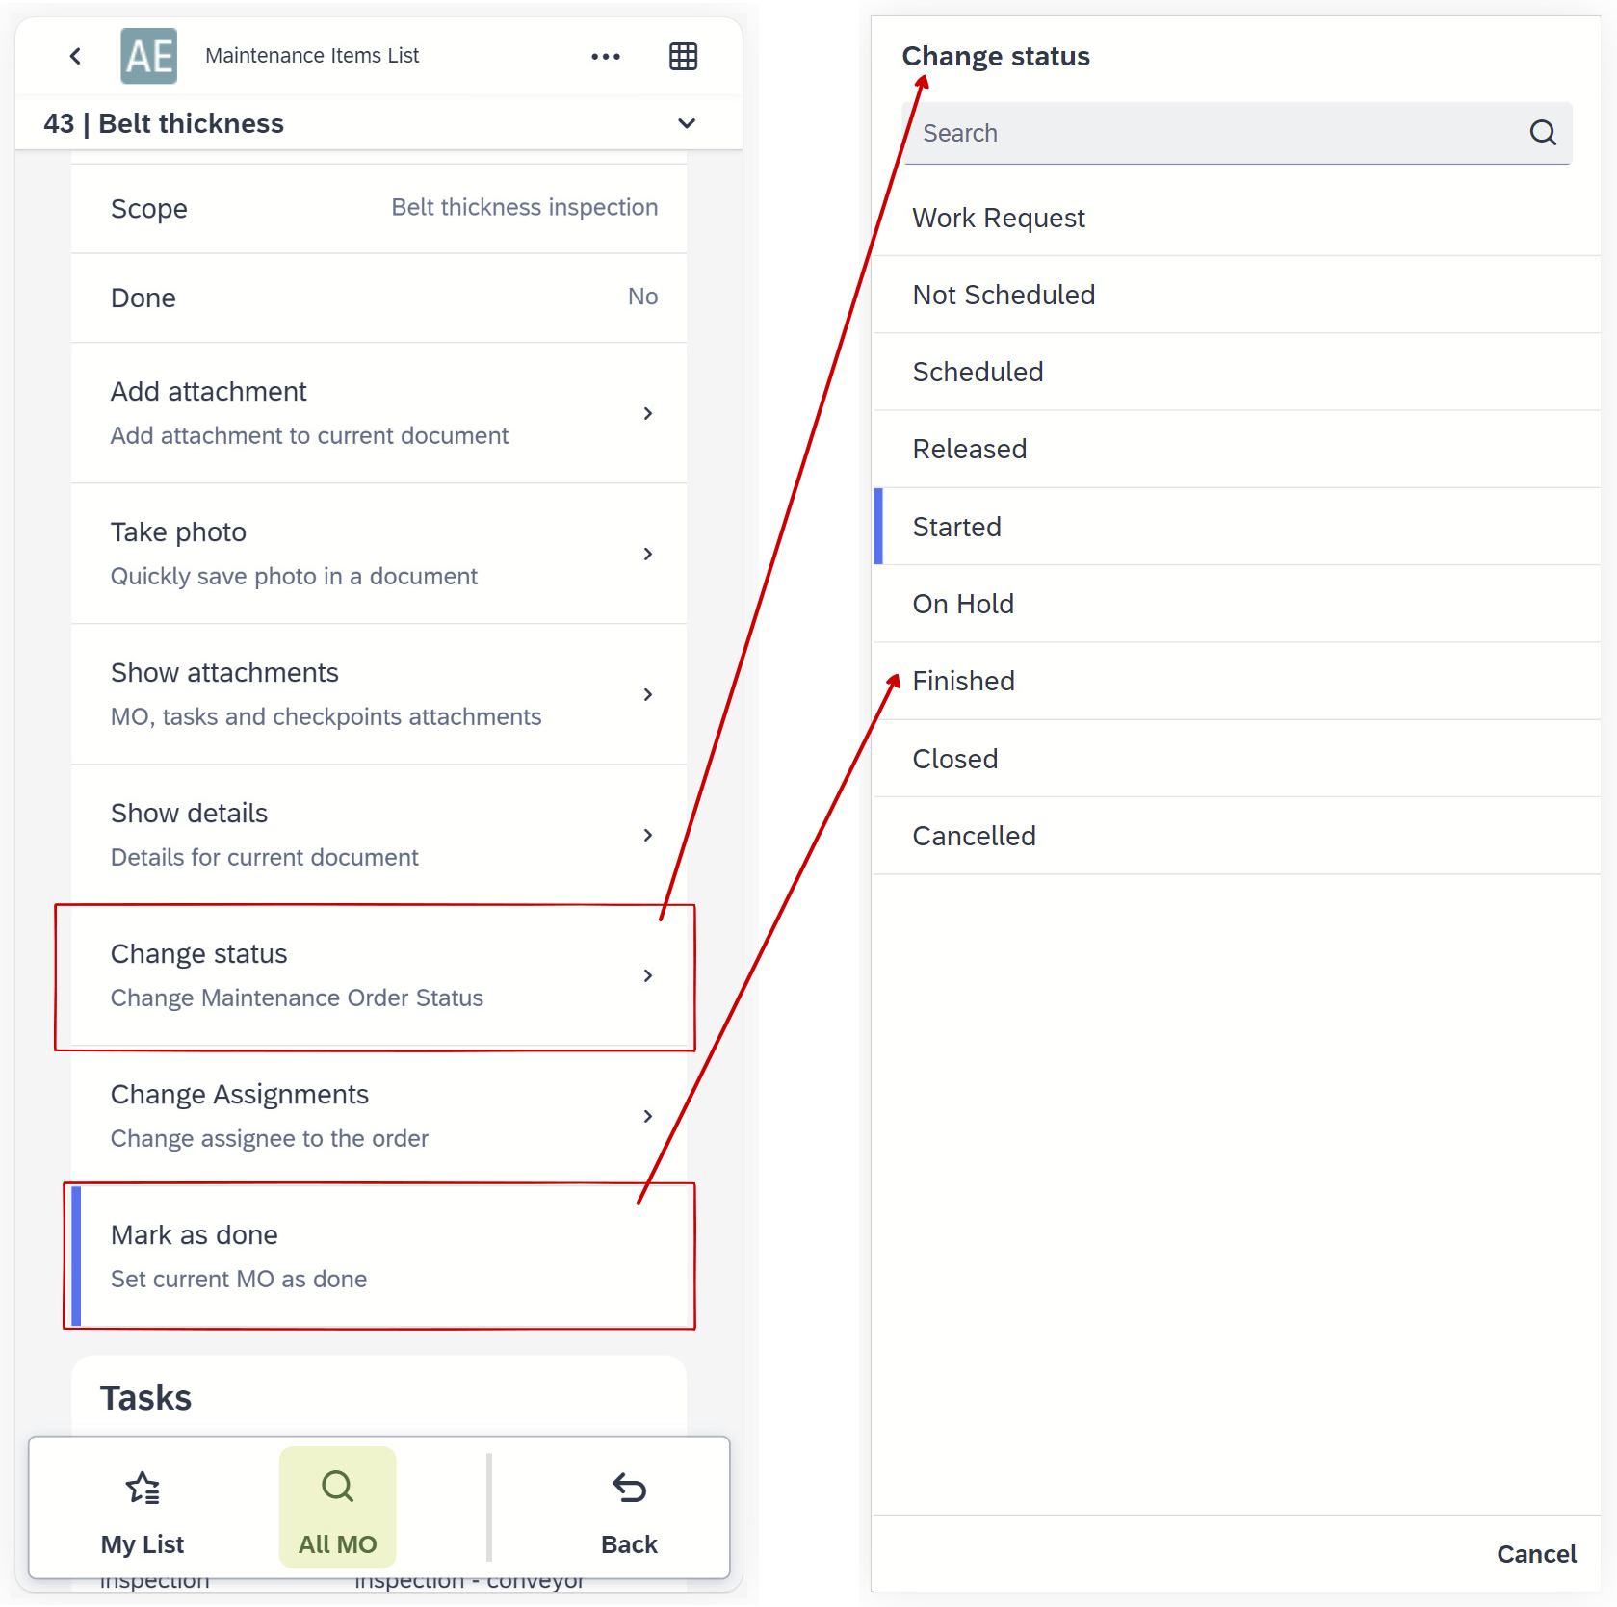Viewport: 1617px width, 1607px height.
Task: Expand the 43 | Belt thickness dropdown
Action: pyautogui.click(x=687, y=124)
